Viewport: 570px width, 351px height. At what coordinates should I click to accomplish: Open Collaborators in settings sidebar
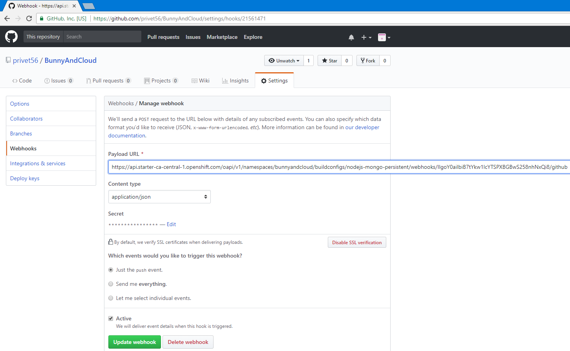(x=51, y=119)
